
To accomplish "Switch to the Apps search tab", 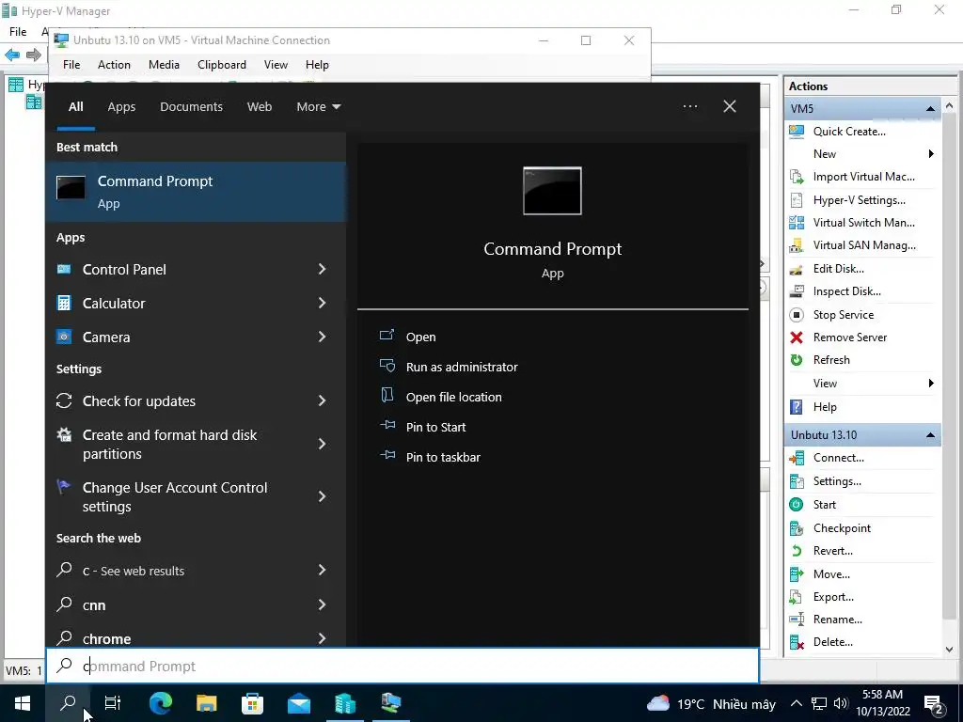I will [x=121, y=107].
